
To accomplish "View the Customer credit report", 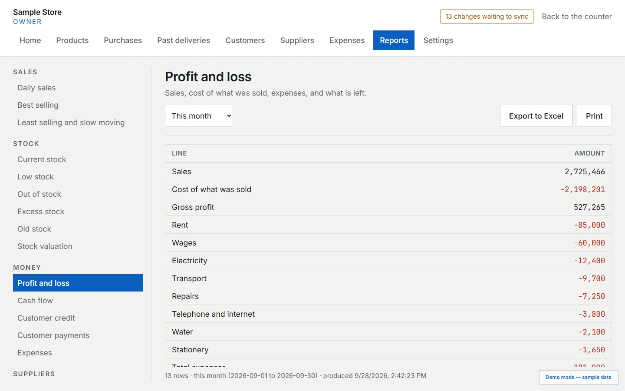I will coord(78,318).
